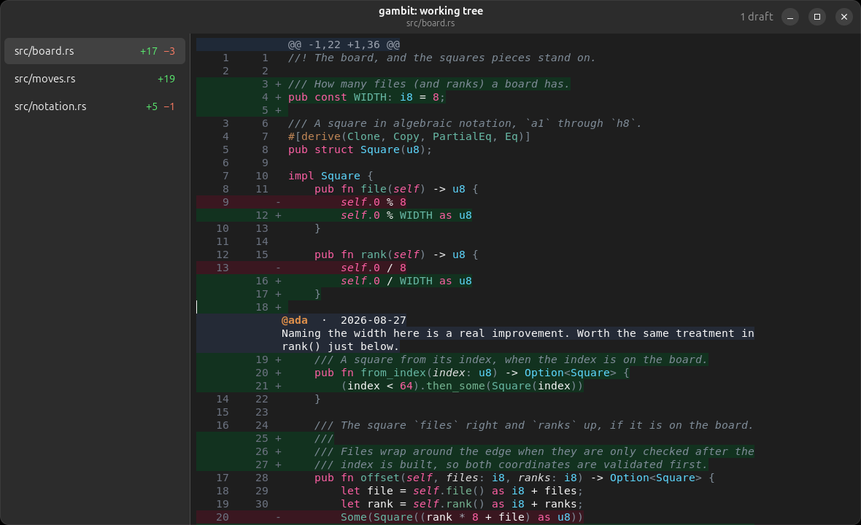Click new line number 12 in the gutter
Viewport: 861px width, 525px height.
tap(262, 216)
